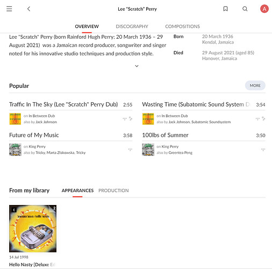Bookmark Lee "Scratch" Perry
The image size is (272, 269).
point(225,9)
